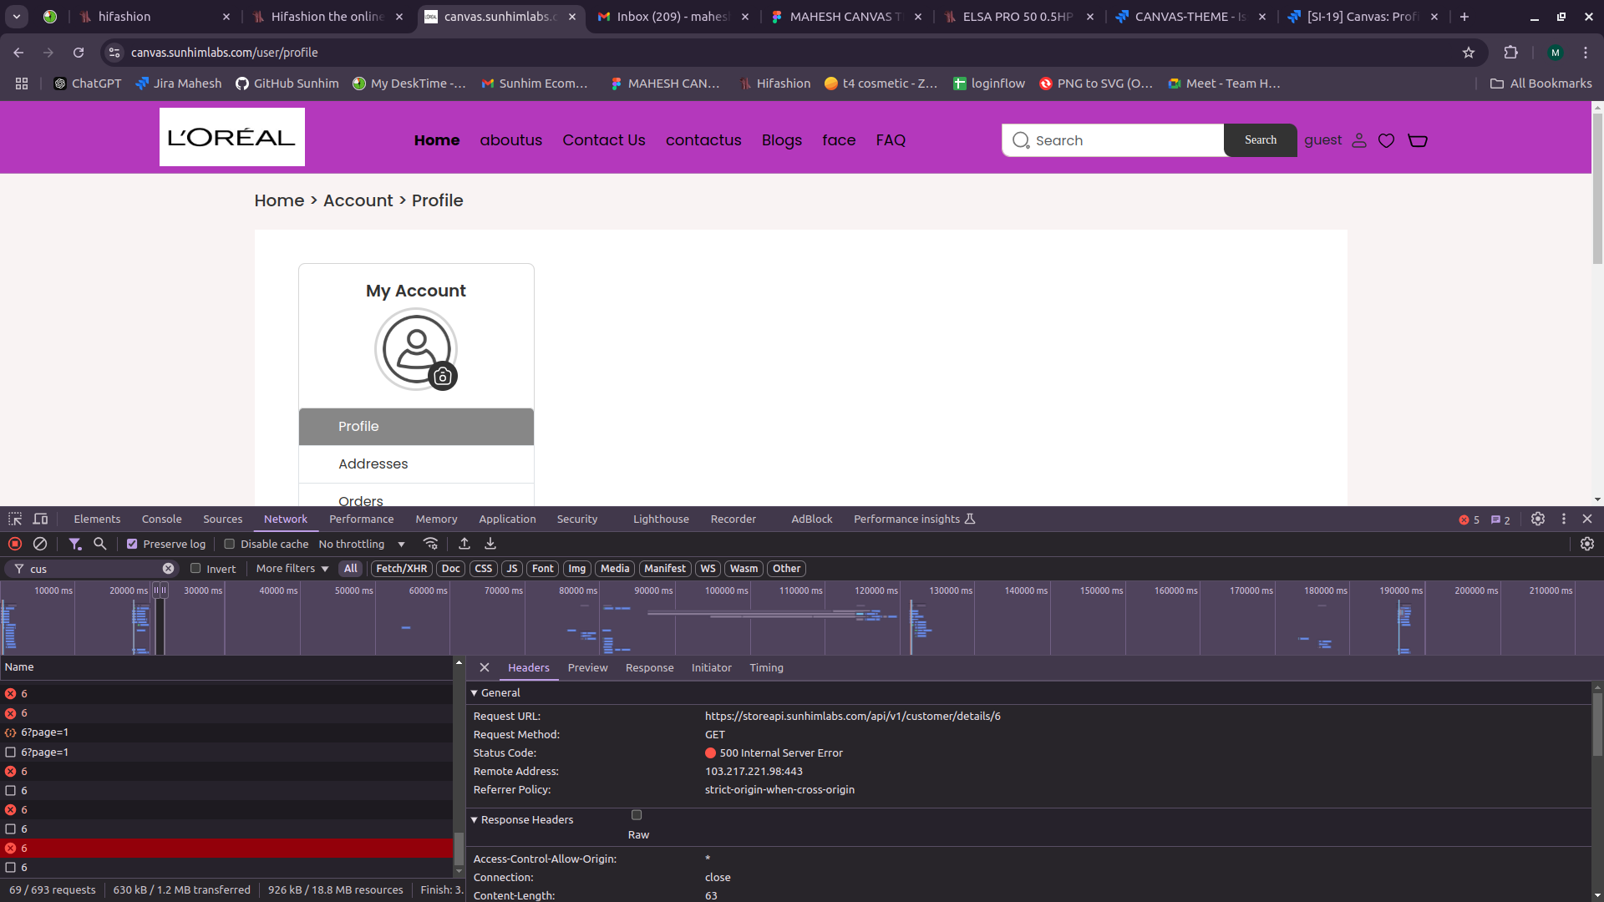Image resolution: width=1604 pixels, height=902 pixels.
Task: Open the issues badge showing 2
Action: [1500, 519]
